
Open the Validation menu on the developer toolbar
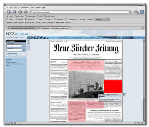click(51, 22)
